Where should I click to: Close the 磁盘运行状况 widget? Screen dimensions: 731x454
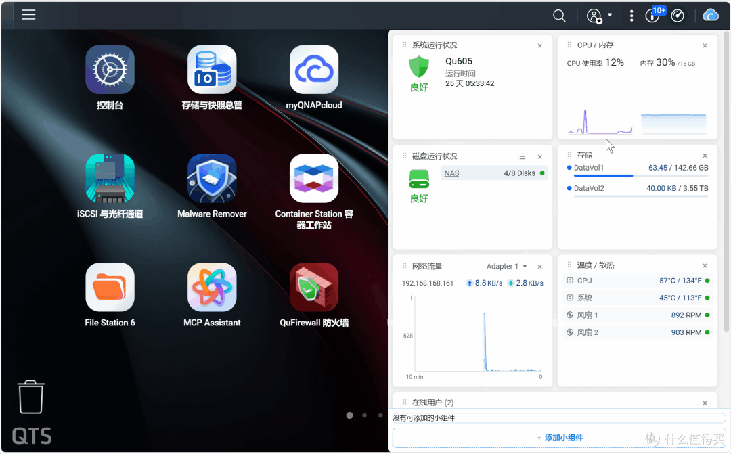(x=539, y=156)
